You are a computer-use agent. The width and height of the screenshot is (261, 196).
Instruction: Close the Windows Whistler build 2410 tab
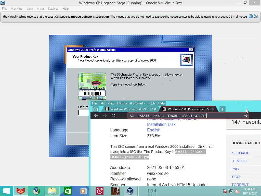point(155,109)
